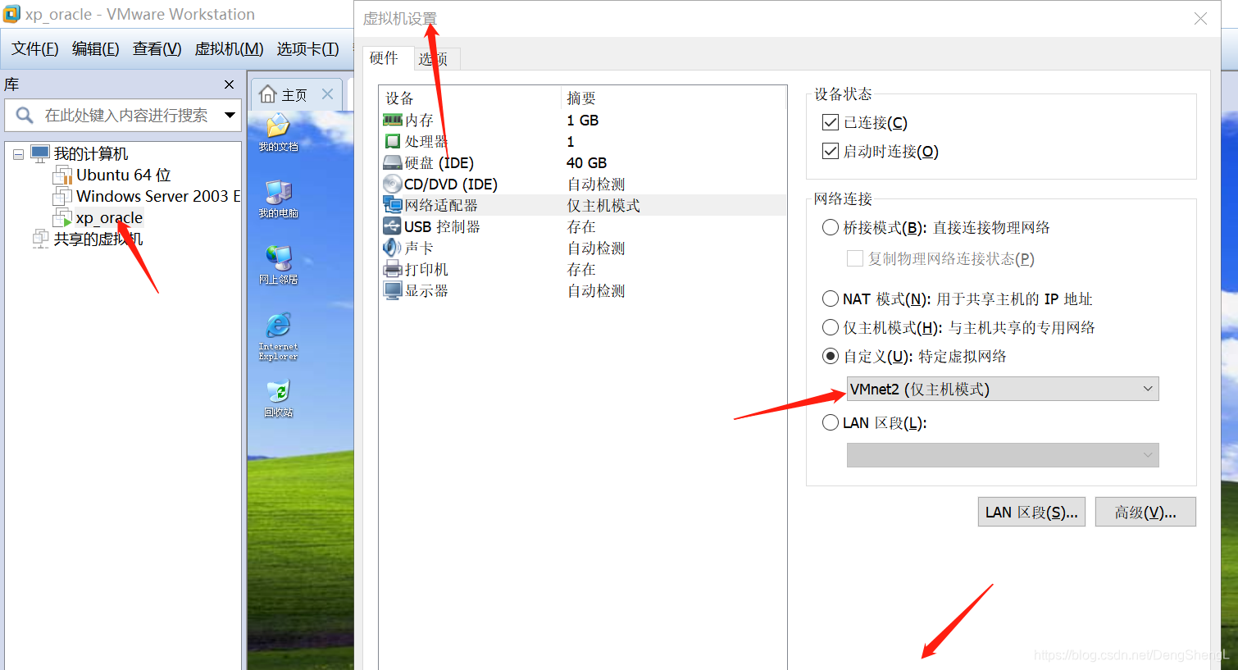Viewport: 1238px width, 670px height.
Task: Close the 虚拟机设置 dialog
Action: (x=1200, y=18)
